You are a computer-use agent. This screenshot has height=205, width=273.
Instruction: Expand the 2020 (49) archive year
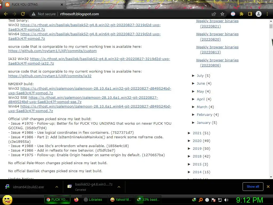[x=189, y=141]
